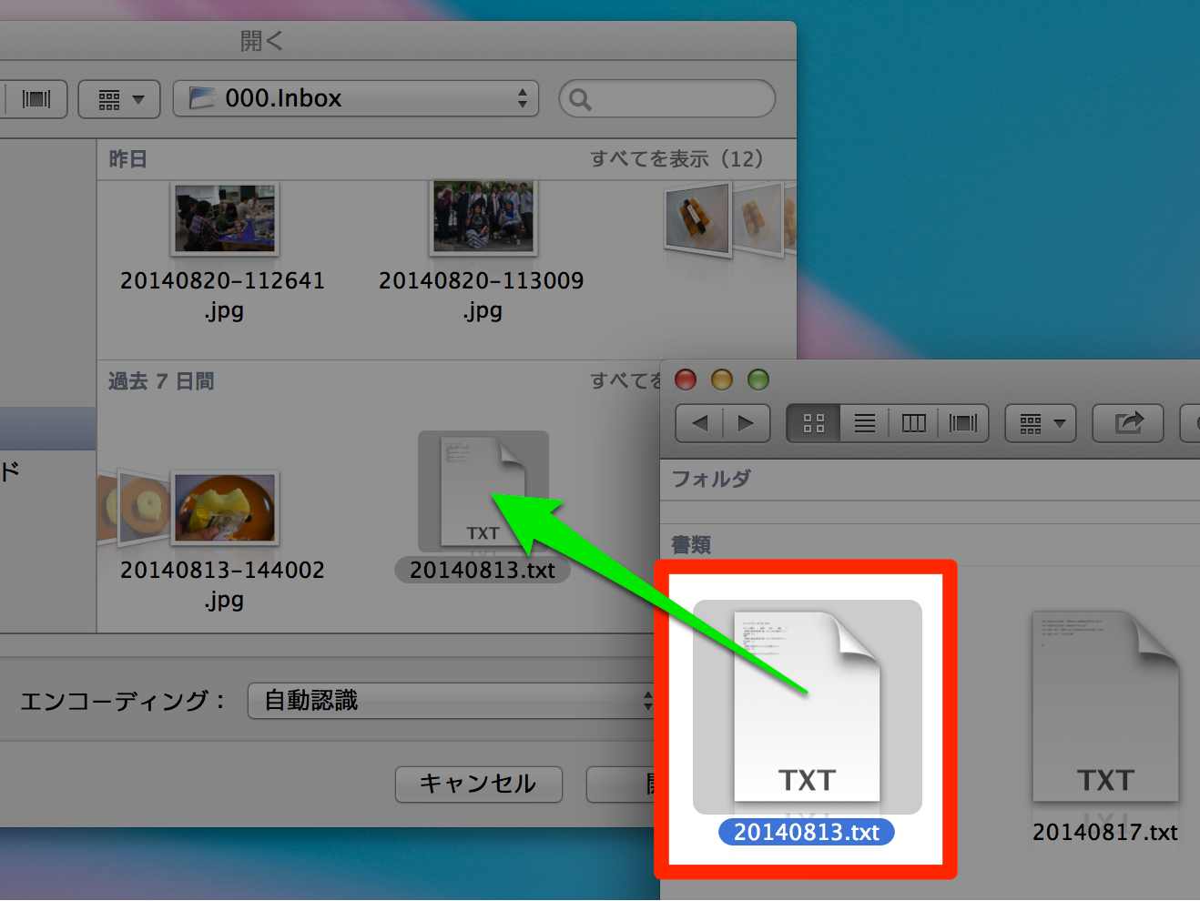Click the 過去 7 日間 section header
This screenshot has height=901, width=1200.
click(x=161, y=381)
